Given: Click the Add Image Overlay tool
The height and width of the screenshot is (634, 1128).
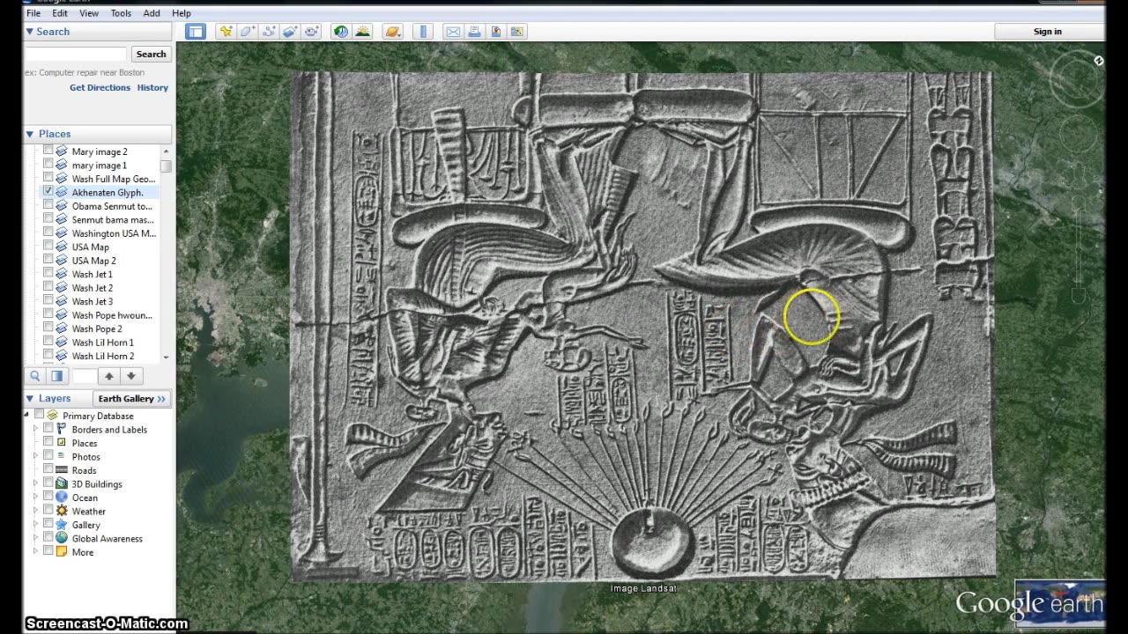Looking at the screenshot, I should [x=290, y=32].
